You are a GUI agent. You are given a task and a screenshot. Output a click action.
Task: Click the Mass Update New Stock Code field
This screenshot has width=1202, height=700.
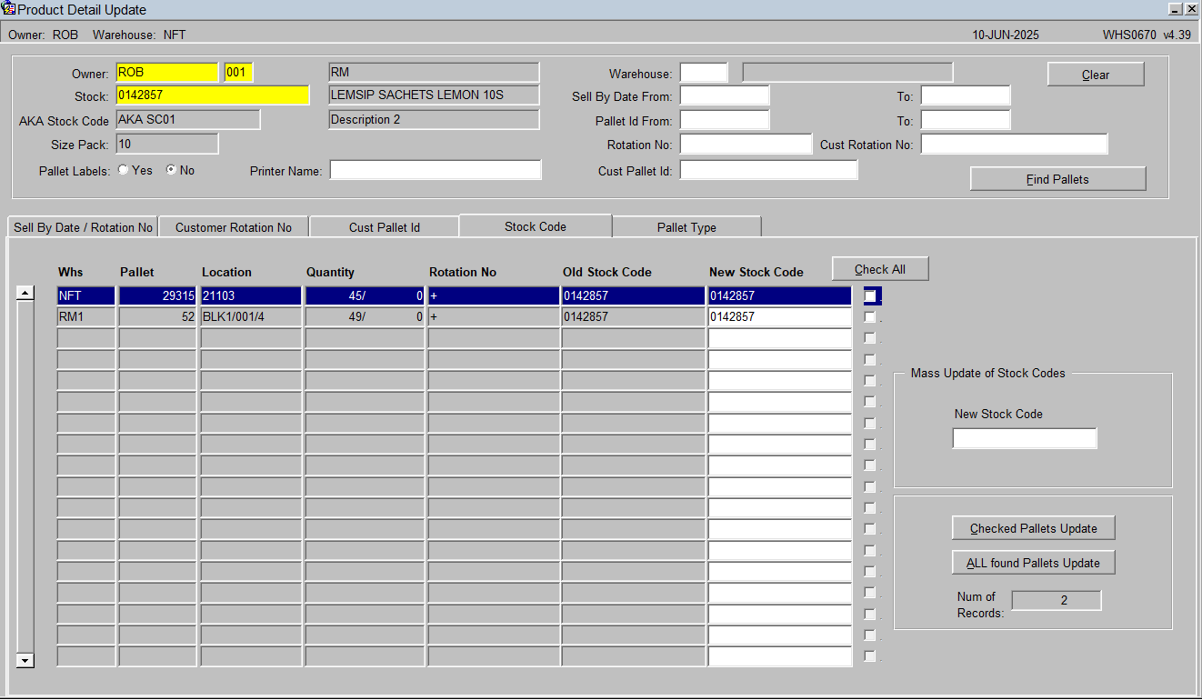point(1025,438)
